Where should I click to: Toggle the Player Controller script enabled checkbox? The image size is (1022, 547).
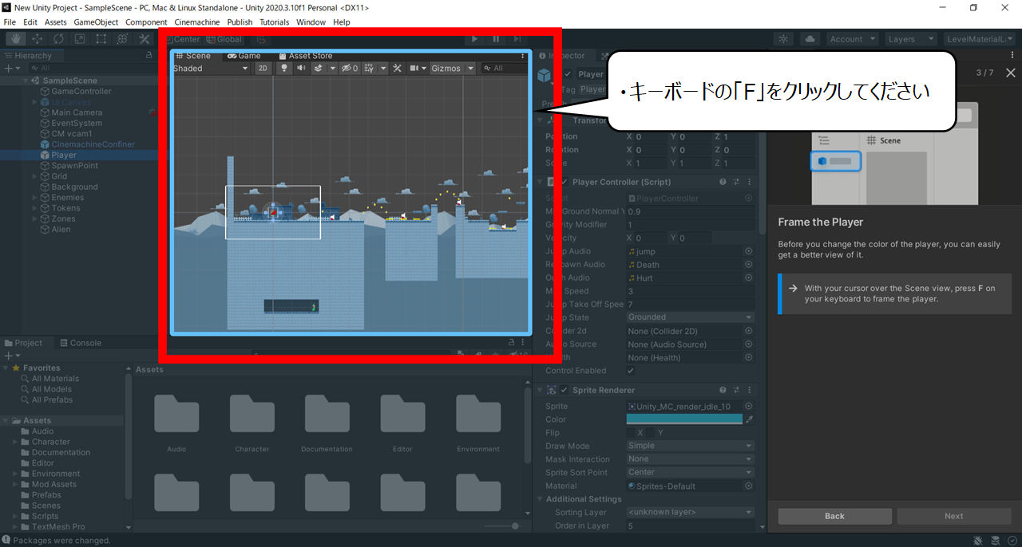tap(564, 182)
